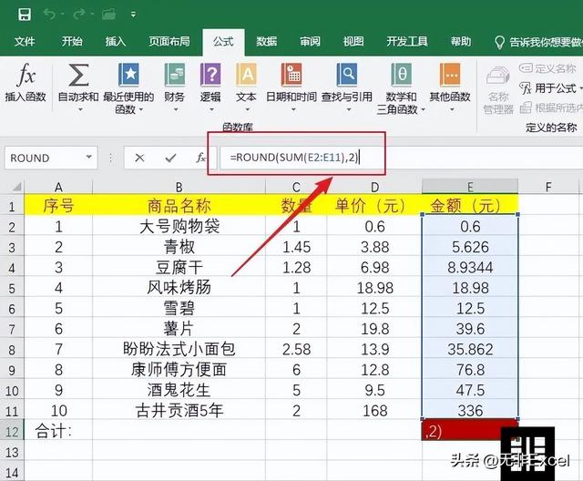The height and width of the screenshot is (481, 583).
Task: Click the amount cell 35.862
Action: 470,349
